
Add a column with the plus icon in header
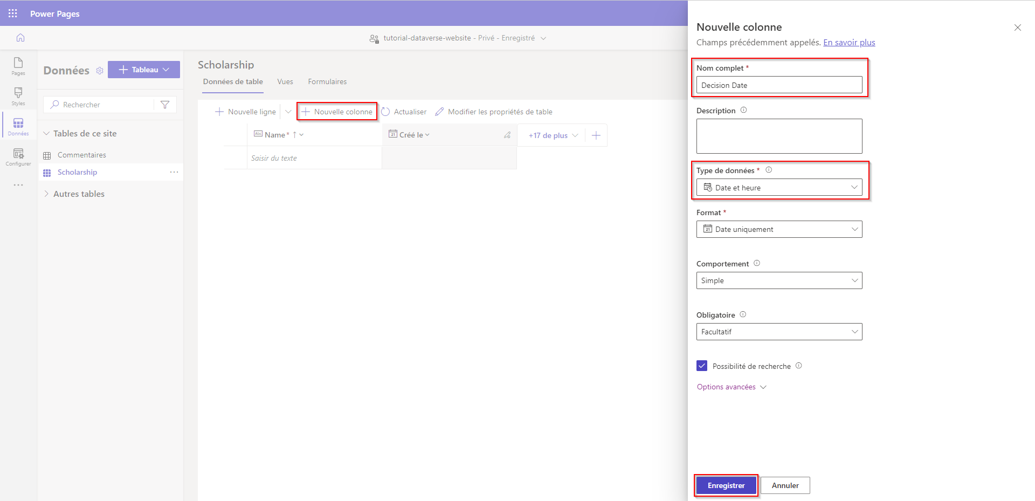tap(596, 135)
